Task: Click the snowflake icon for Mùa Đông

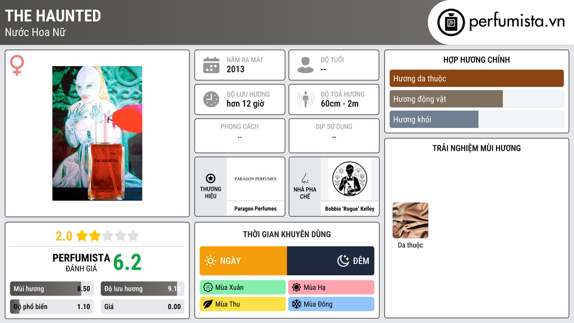Action: (297, 304)
